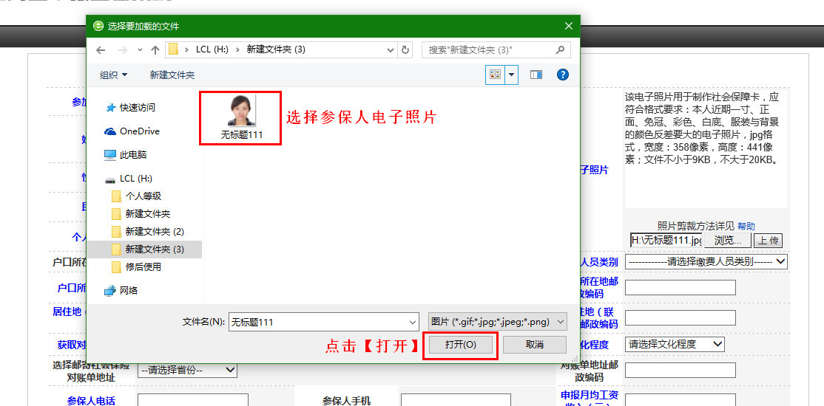Click the 快速访问 star icon
The height and width of the screenshot is (406, 824).
(x=110, y=108)
